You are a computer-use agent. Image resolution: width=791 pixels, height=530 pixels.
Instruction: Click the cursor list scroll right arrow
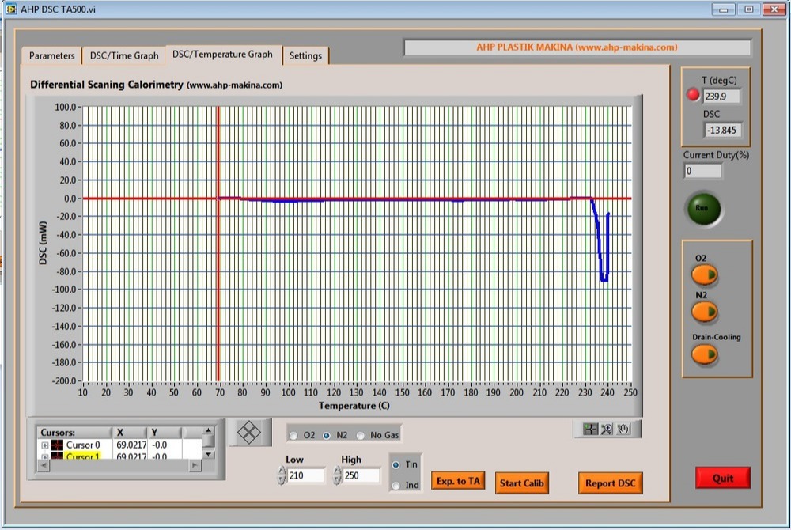point(195,465)
